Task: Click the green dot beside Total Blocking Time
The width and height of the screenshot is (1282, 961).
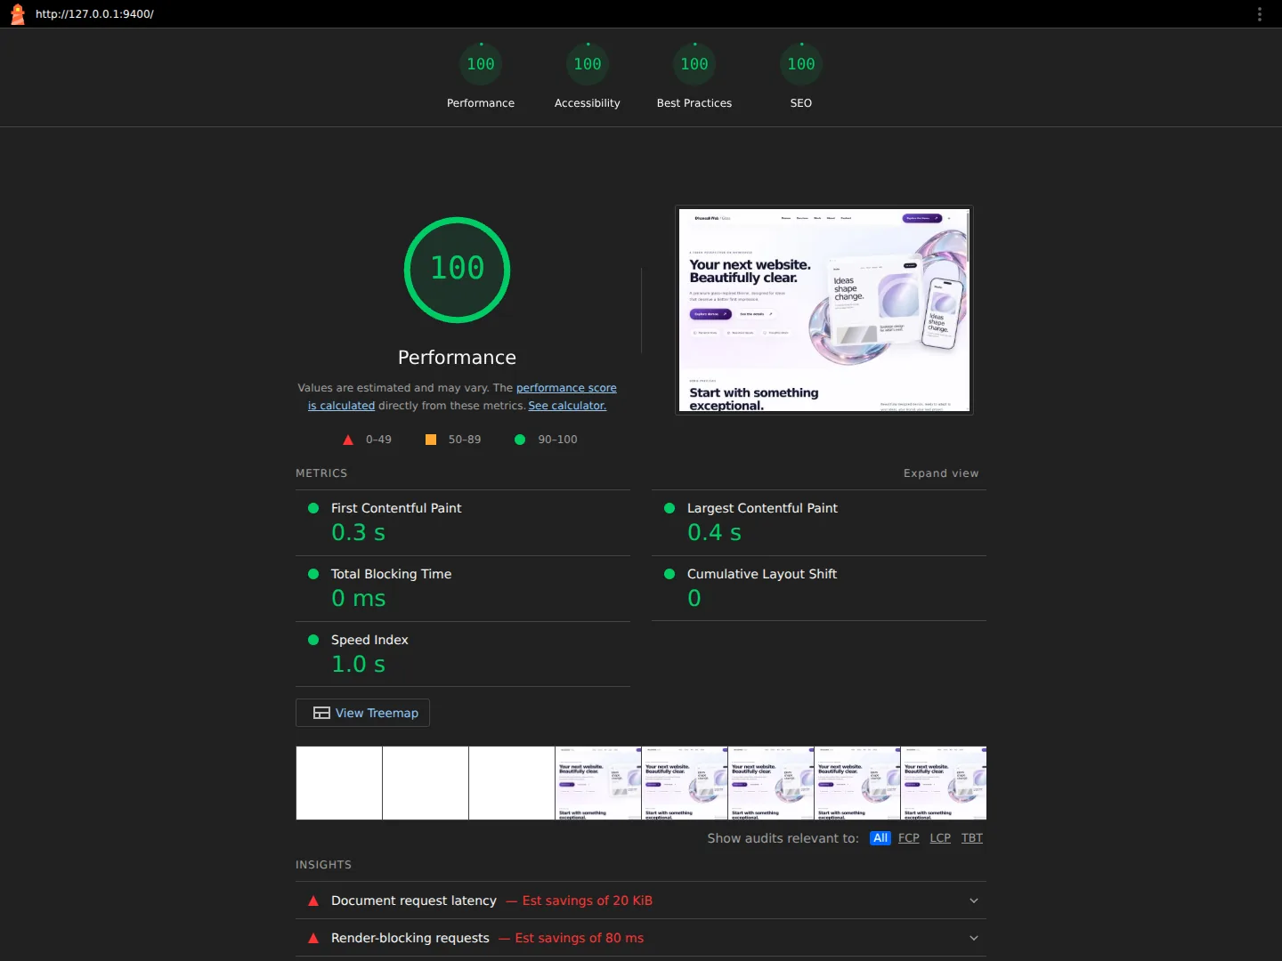Action: point(313,574)
